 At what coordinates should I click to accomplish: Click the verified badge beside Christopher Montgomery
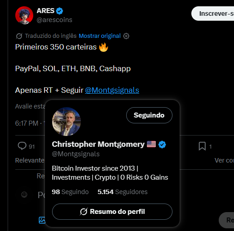click(x=162, y=145)
